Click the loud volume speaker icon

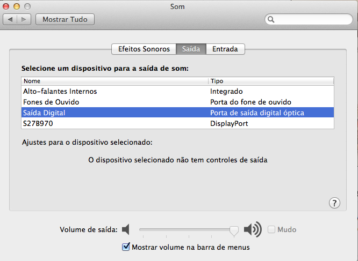point(252,230)
